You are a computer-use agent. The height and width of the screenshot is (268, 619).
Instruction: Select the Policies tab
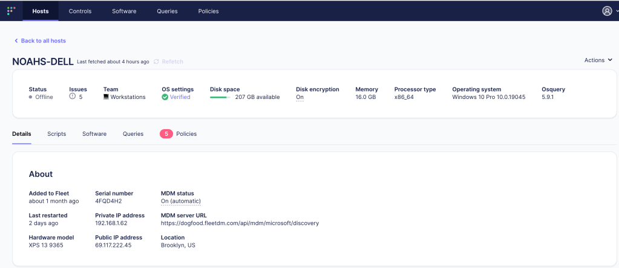tap(186, 134)
